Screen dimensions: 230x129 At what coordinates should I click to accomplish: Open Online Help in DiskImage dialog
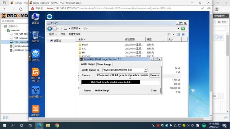pos(102,91)
